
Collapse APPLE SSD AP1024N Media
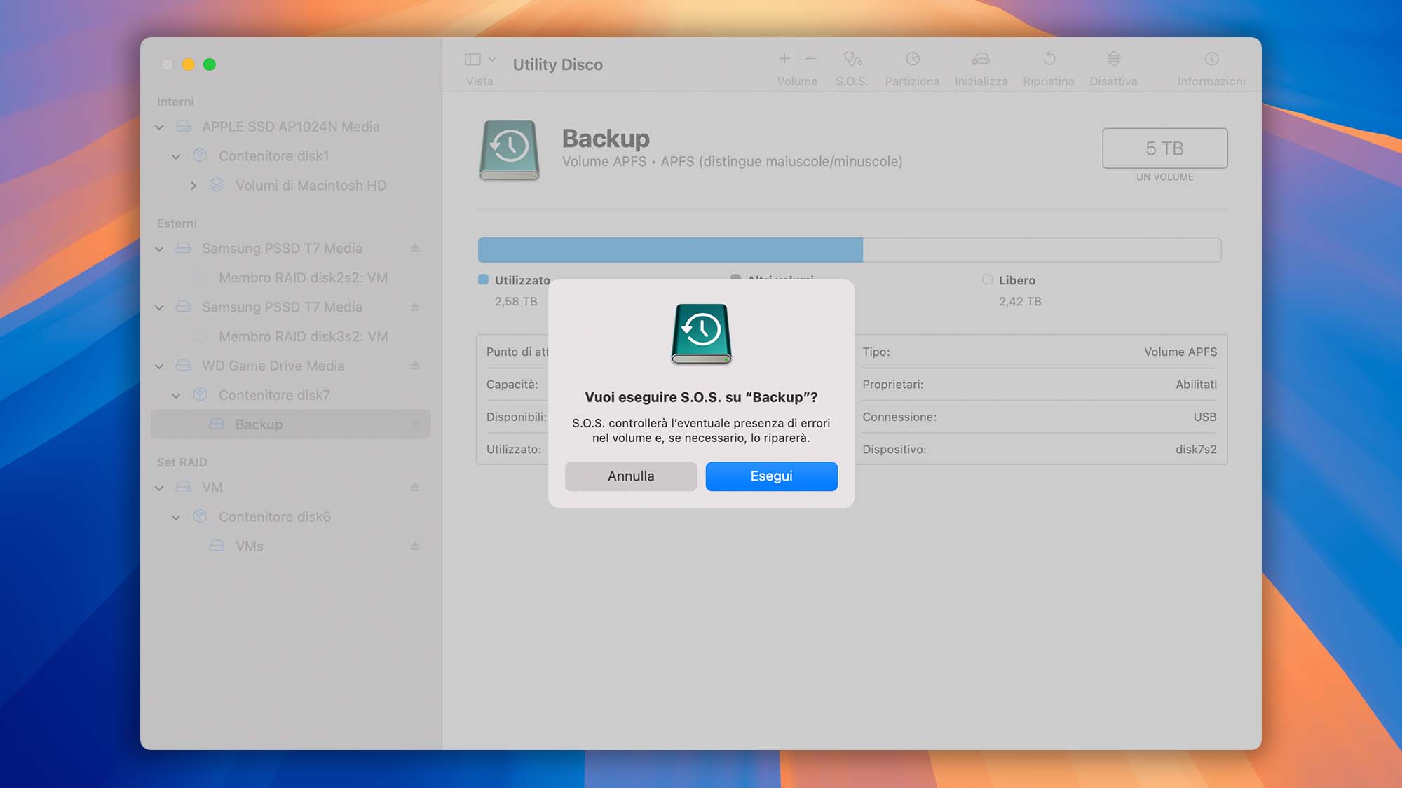click(x=159, y=127)
